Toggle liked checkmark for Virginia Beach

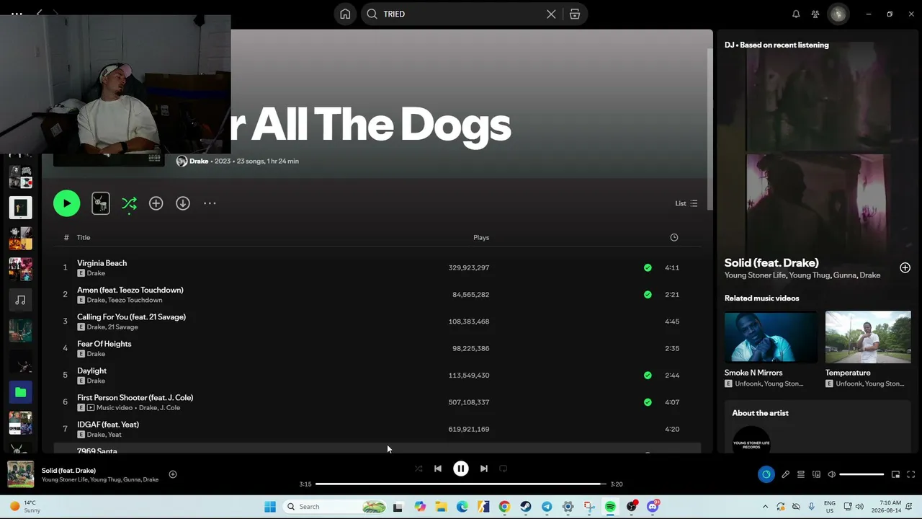pos(648,267)
